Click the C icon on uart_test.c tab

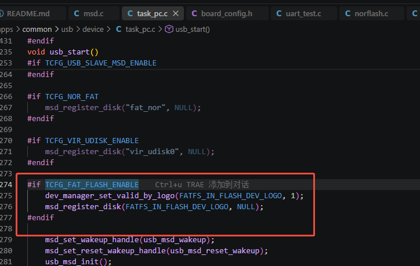coord(279,14)
